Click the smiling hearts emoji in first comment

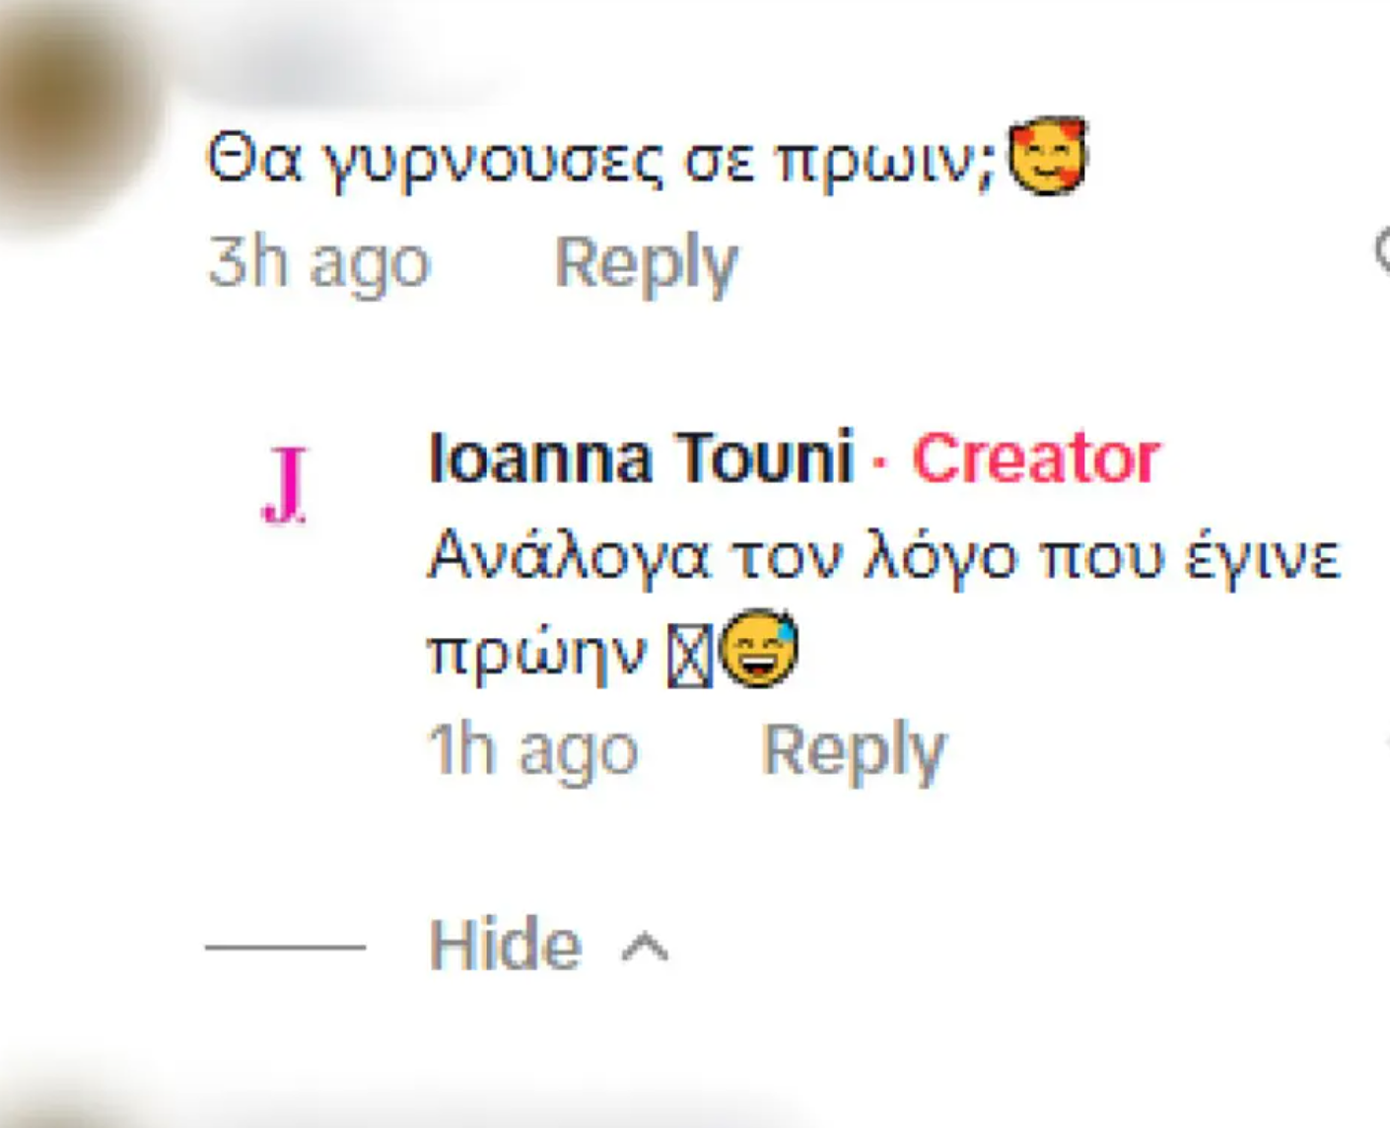pyautogui.click(x=1047, y=158)
